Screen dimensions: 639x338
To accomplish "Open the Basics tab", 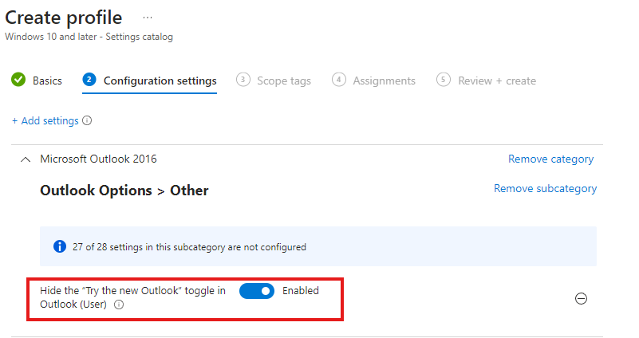I will pos(47,81).
